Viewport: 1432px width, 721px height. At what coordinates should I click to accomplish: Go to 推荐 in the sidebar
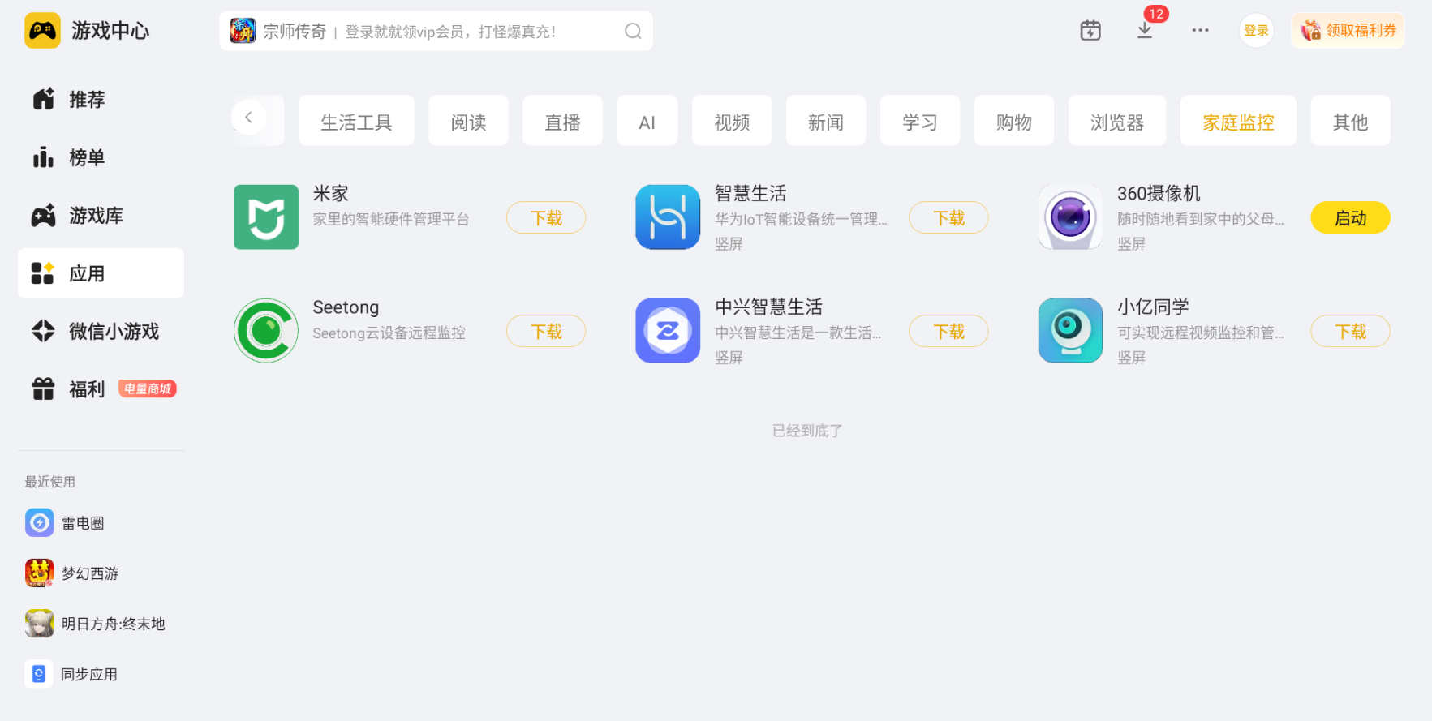click(101, 100)
